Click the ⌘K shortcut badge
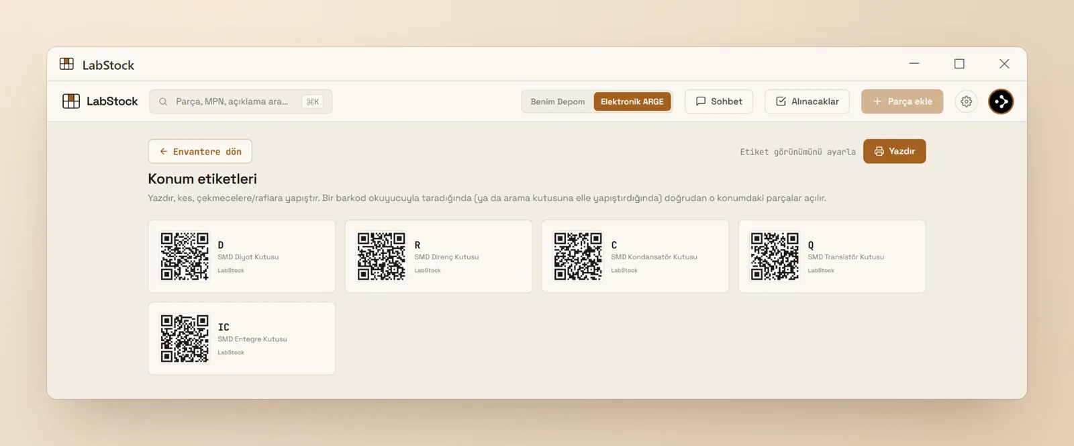Screen dimensions: 1074x446 [312, 101]
